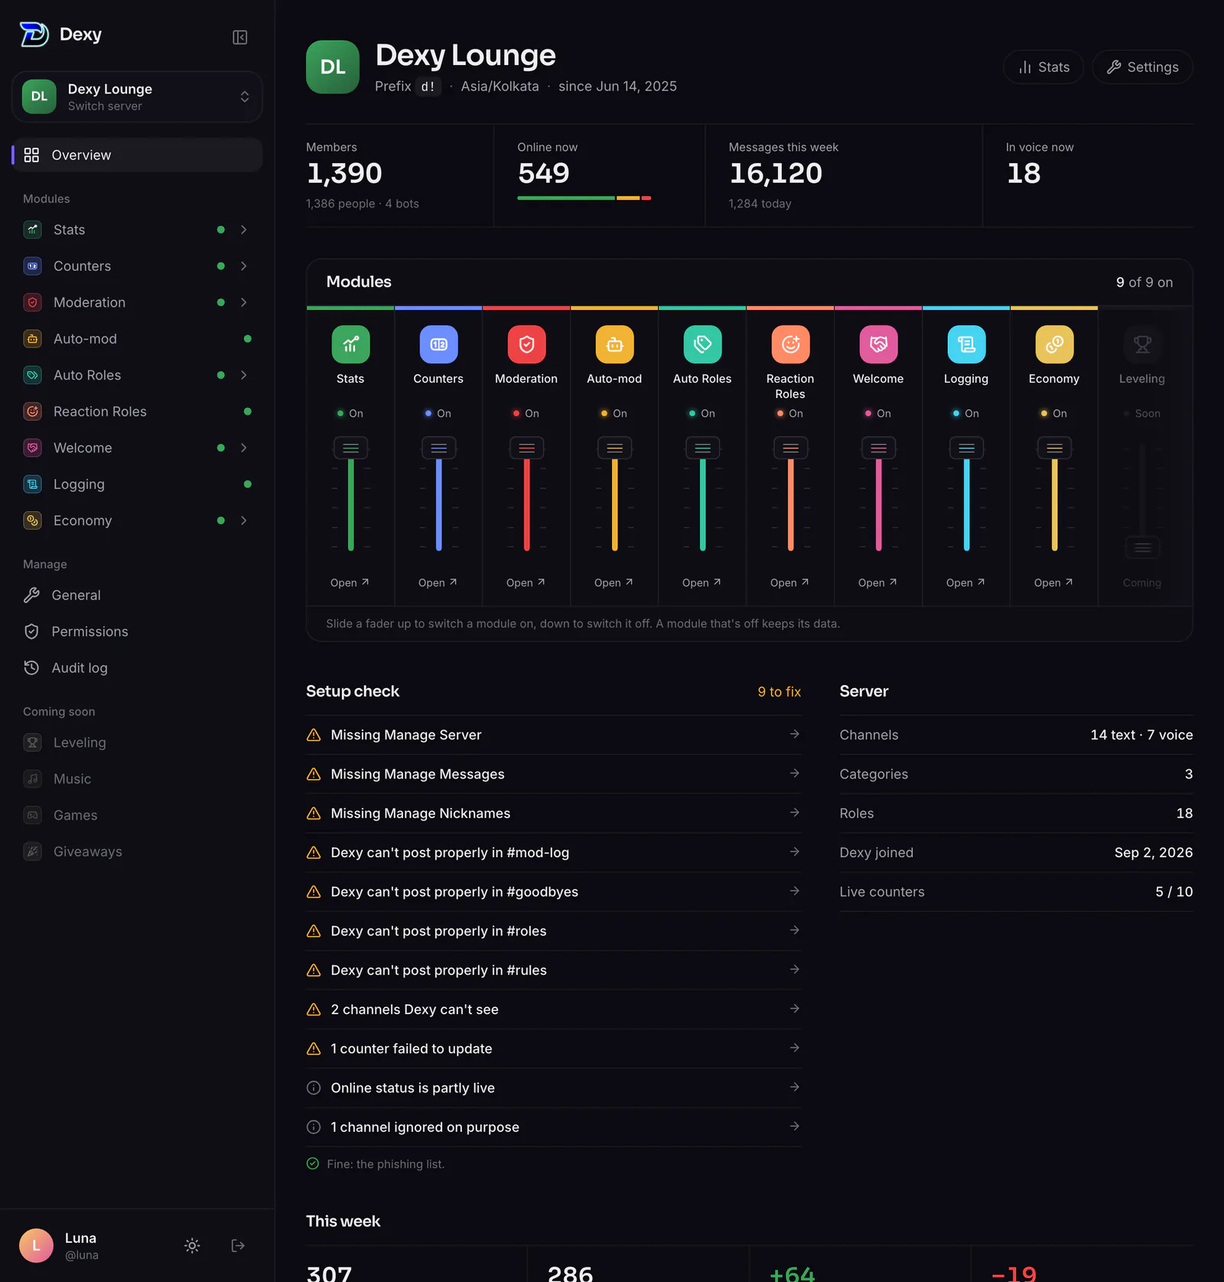Click the Reaction Roles smiley tile icon
1224x1282 pixels.
tap(790, 344)
